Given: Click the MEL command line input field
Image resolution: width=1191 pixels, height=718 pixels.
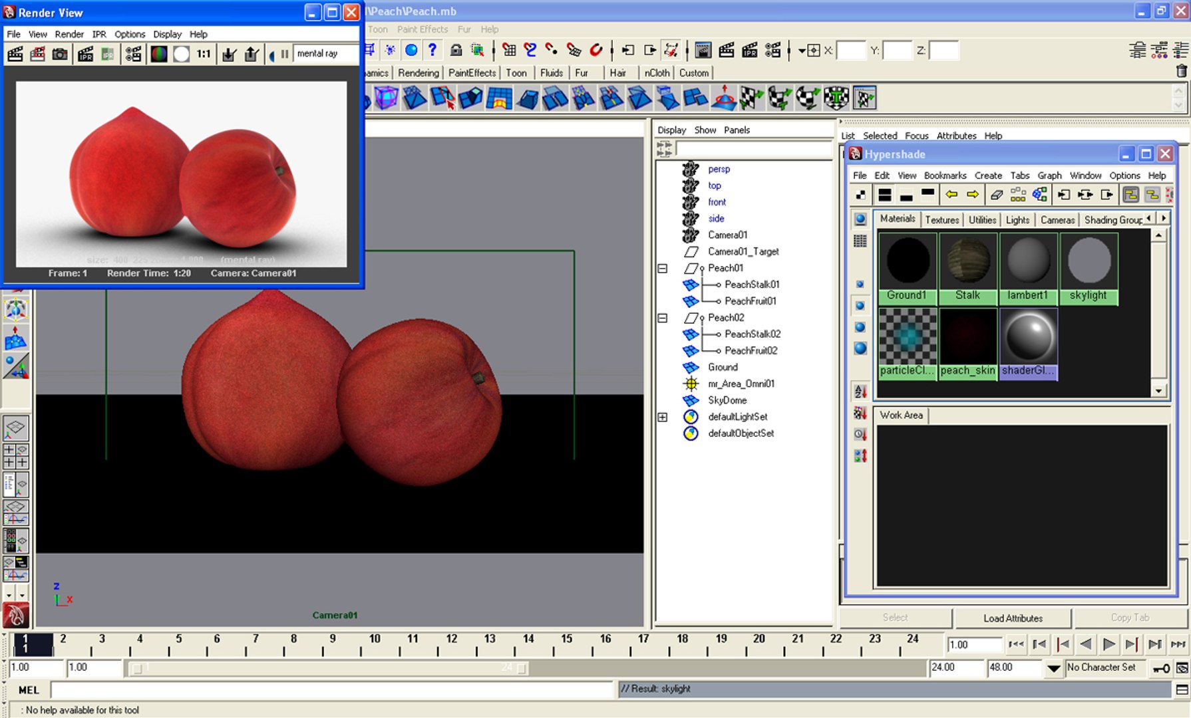Looking at the screenshot, I should (x=333, y=689).
